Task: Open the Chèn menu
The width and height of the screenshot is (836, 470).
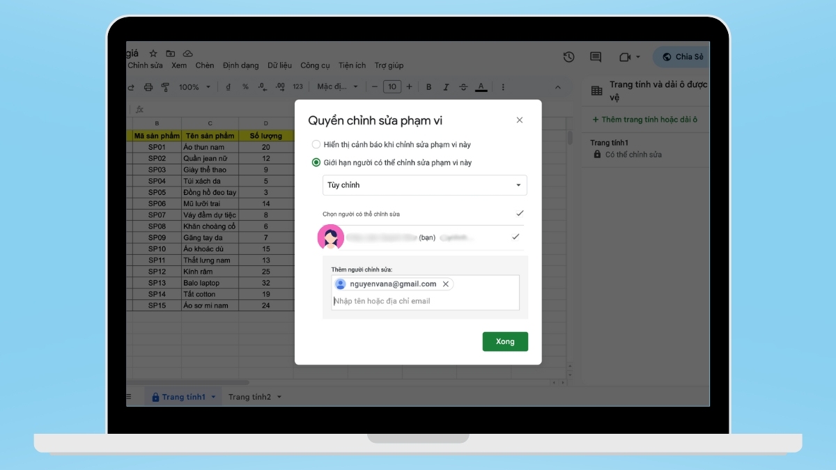Action: (x=205, y=65)
